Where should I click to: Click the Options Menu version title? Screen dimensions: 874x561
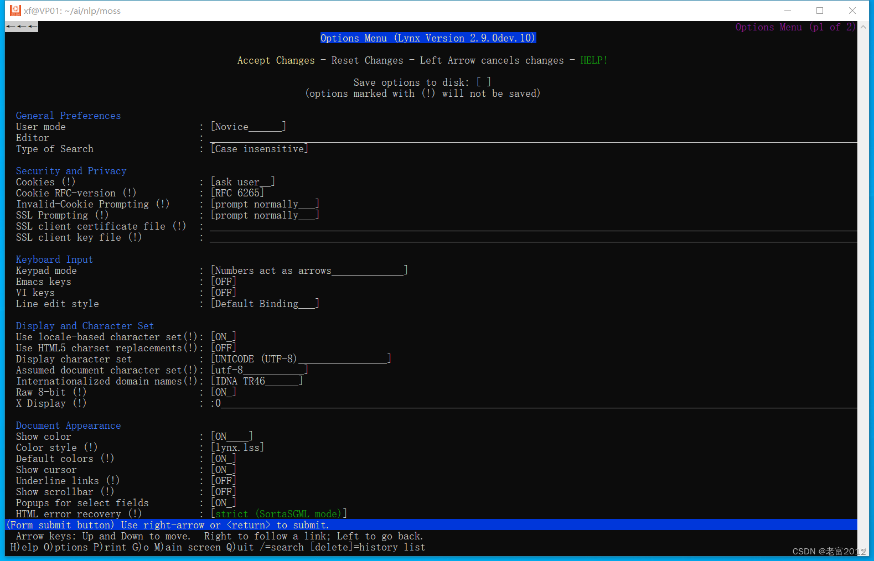click(428, 38)
